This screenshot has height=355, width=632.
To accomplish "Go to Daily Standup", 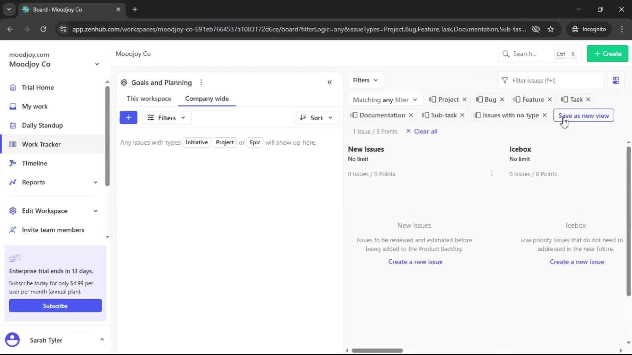I will tap(42, 125).
